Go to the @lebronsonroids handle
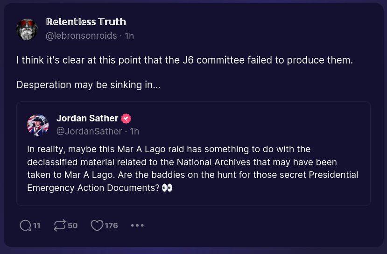The width and height of the screenshot is (387, 254). [81, 36]
